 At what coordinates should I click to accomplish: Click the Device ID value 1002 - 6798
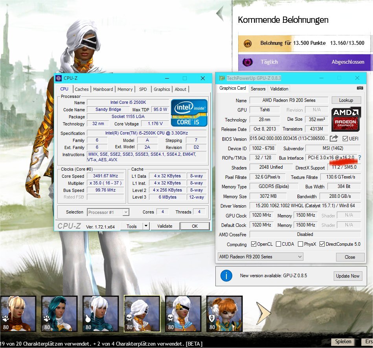[x=263, y=148]
